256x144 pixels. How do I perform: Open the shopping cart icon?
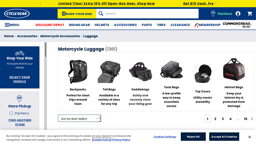tap(250, 13)
